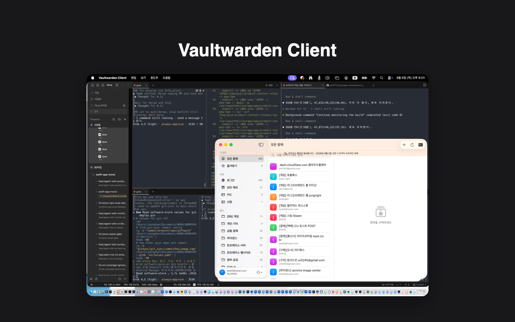Select [게임] 리그오브레전드 롤 타이곤 entry
515x322 pixels.
coord(301,187)
